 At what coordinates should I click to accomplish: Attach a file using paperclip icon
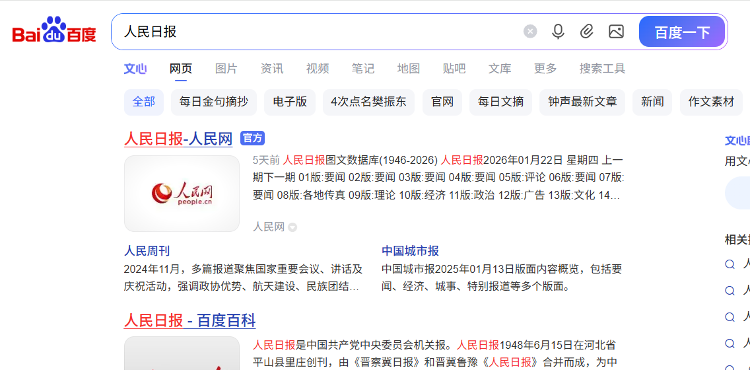(587, 32)
